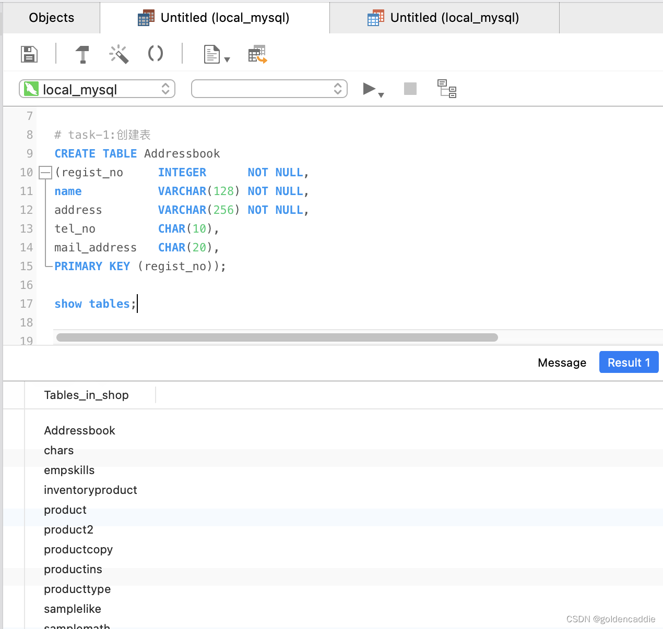Click the Code Snippet parentheses icon

(x=156, y=53)
